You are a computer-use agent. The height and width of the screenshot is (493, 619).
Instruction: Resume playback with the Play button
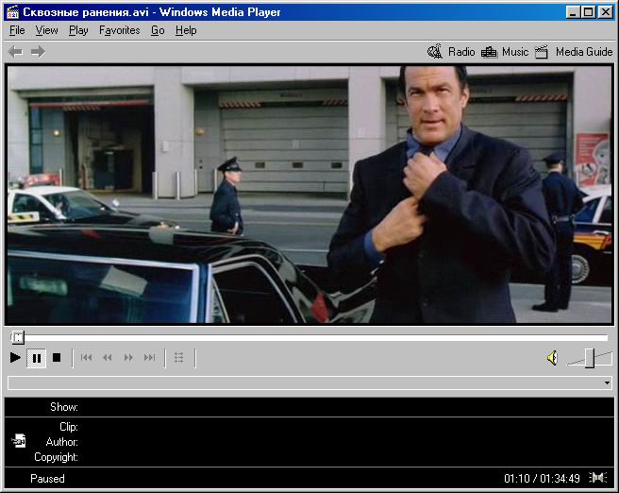click(15, 358)
